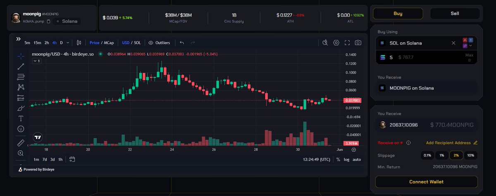Click the Solana chain badge
Screen dimensions: 496x196
tap(67, 21)
